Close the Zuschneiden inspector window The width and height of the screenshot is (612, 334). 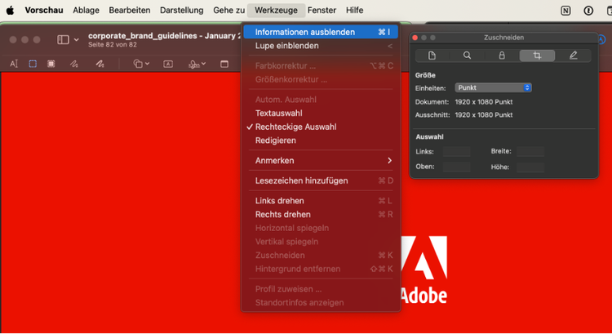pos(415,38)
